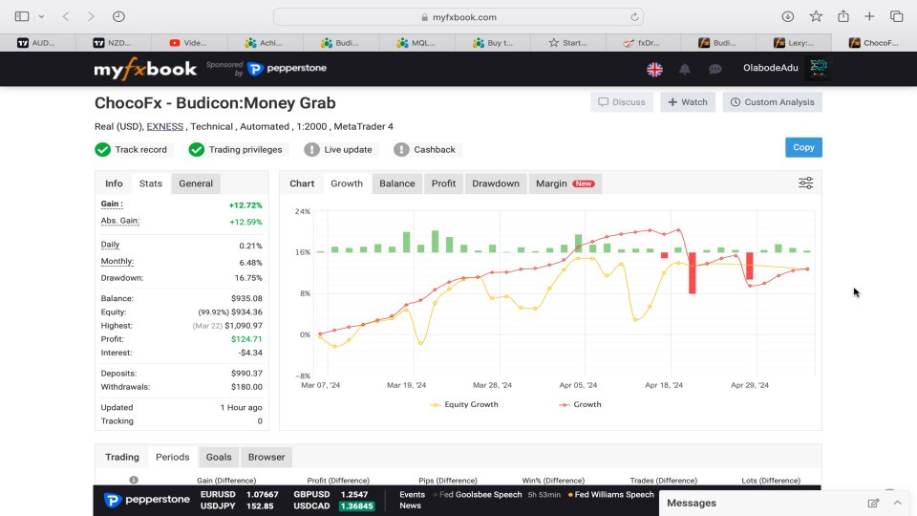Click the large red loss bar in chart

(x=693, y=272)
